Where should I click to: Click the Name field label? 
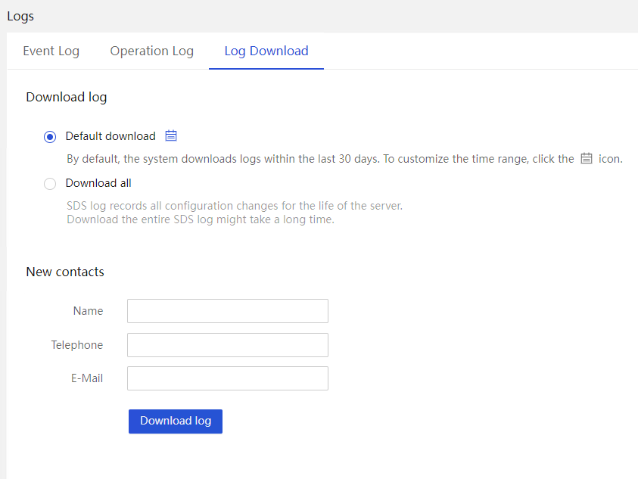click(88, 311)
